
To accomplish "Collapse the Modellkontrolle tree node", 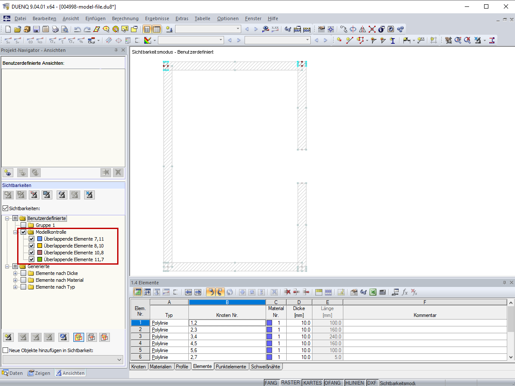I will [15, 232].
